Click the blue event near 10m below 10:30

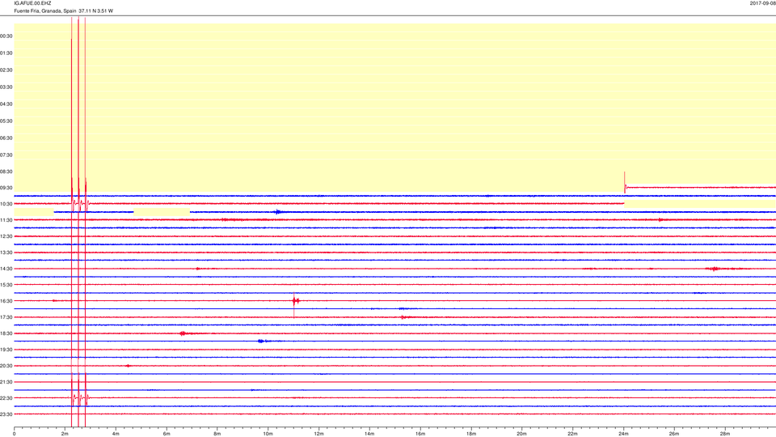click(278, 212)
